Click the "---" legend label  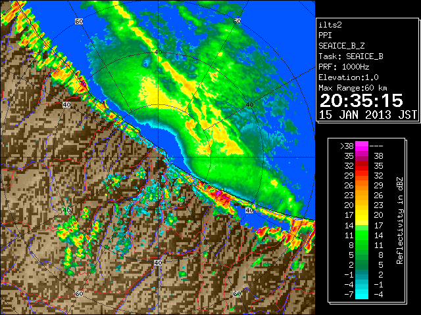376,146
